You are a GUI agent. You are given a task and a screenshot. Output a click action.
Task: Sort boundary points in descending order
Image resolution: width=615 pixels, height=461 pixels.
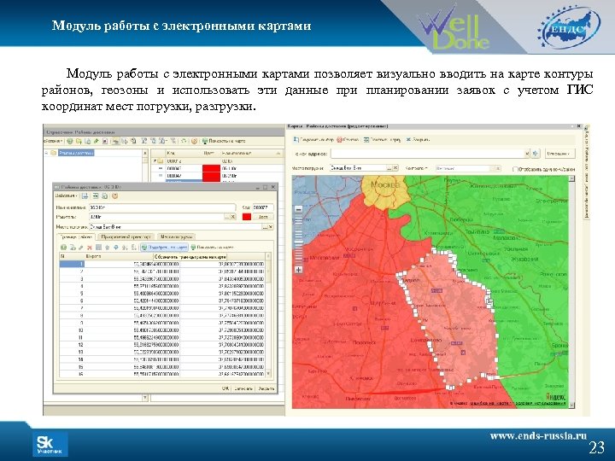[x=134, y=248]
